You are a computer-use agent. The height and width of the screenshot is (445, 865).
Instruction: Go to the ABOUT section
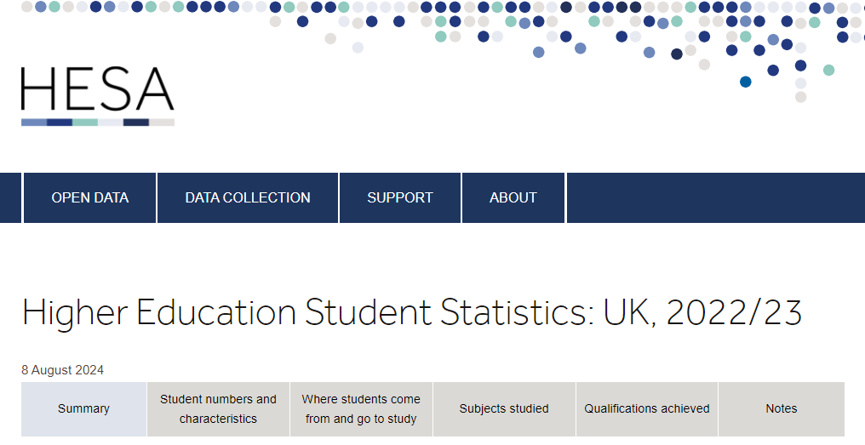click(x=513, y=197)
